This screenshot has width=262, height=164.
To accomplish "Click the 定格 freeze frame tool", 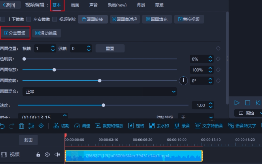I will [x=136, y=126].
